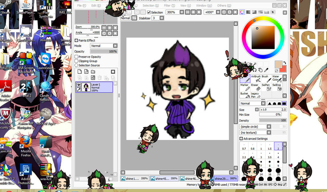Select brush size 1.5 preset

270,146
